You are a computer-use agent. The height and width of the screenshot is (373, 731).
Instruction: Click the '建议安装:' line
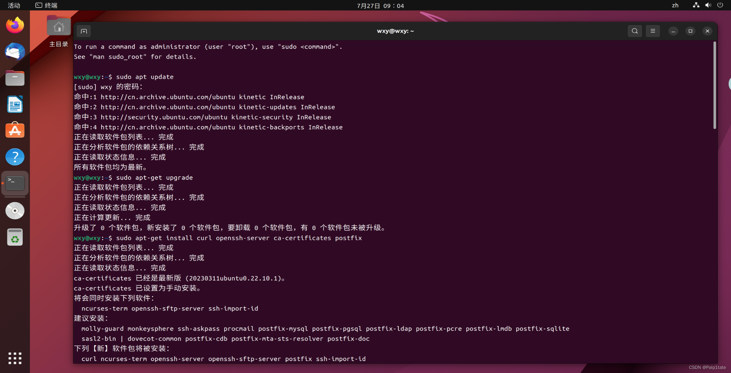tap(91, 318)
